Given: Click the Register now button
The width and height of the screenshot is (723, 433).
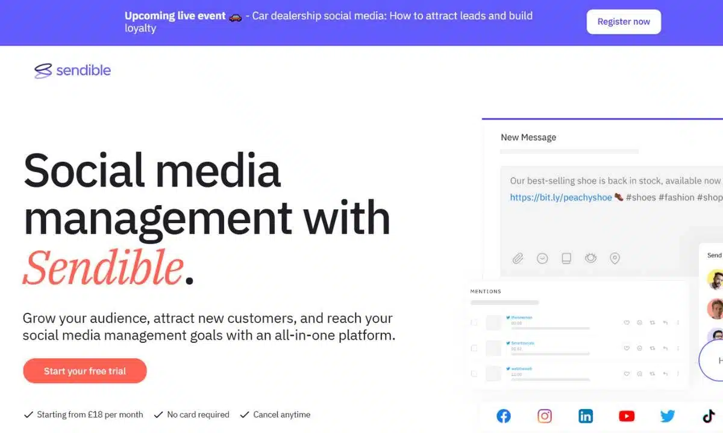Looking at the screenshot, I should [x=624, y=22].
